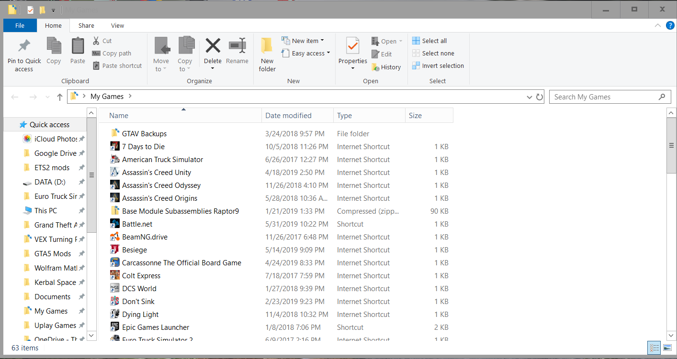Click the Search My Games field

(x=609, y=97)
